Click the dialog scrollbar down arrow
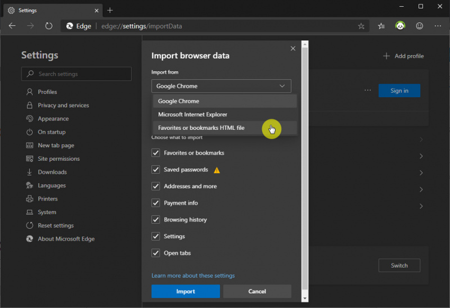Screen dimensions: 450x308 pyautogui.click(x=305, y=298)
